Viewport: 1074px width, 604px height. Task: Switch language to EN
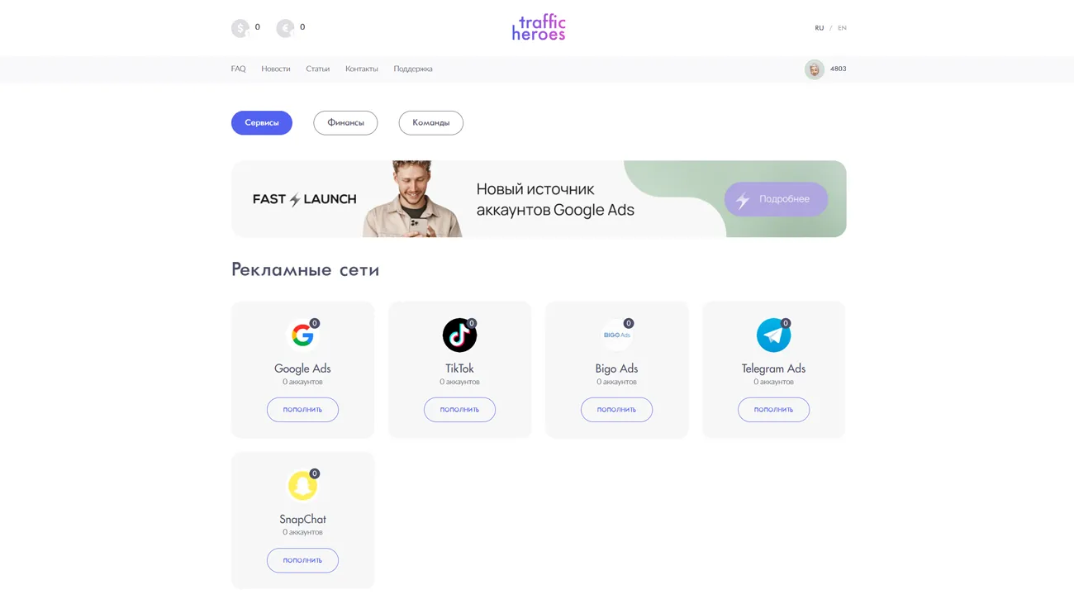point(842,28)
